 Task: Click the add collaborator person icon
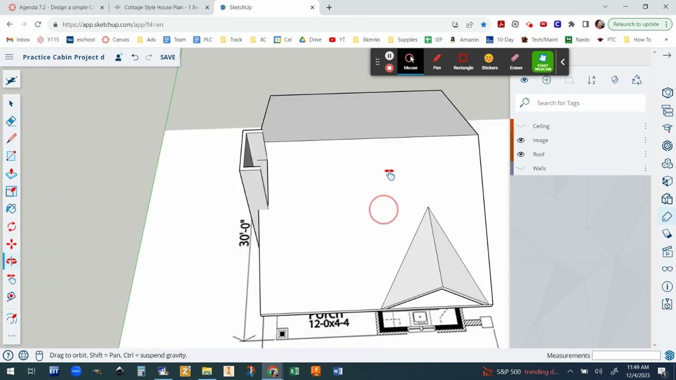click(118, 57)
